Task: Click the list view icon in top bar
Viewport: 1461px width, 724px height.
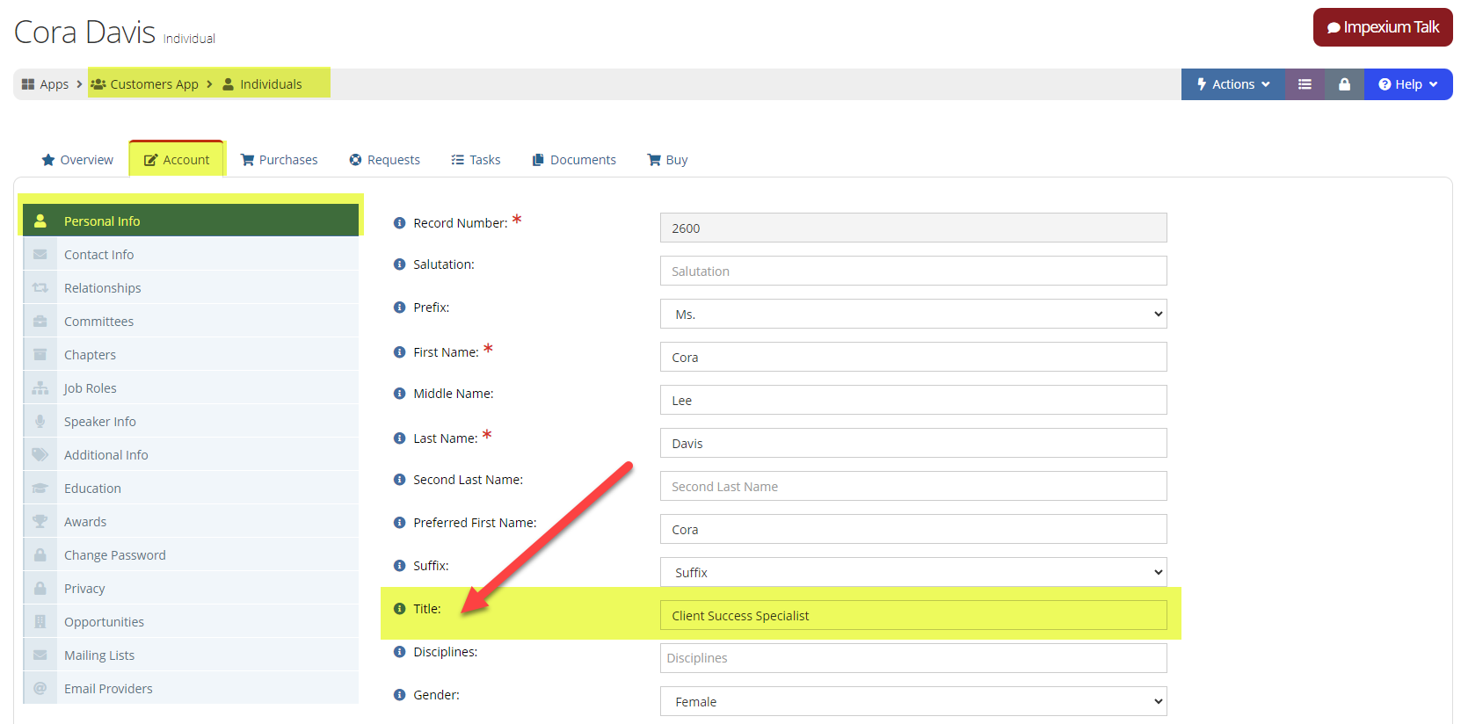Action: pos(1305,84)
